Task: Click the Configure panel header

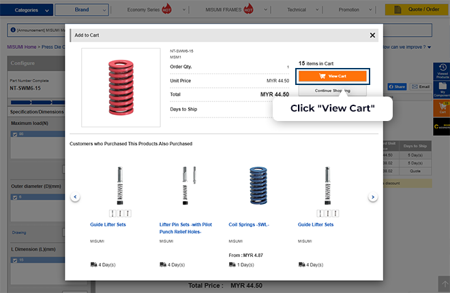Action: 36,63
